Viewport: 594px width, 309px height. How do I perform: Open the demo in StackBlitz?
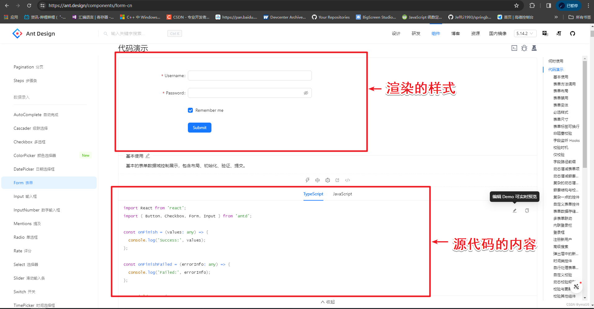(308, 180)
